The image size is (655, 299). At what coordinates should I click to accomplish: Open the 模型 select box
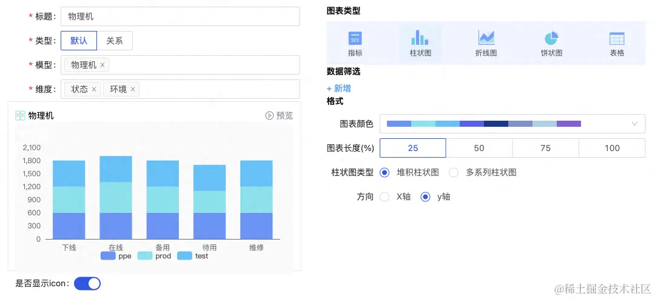(x=180, y=65)
